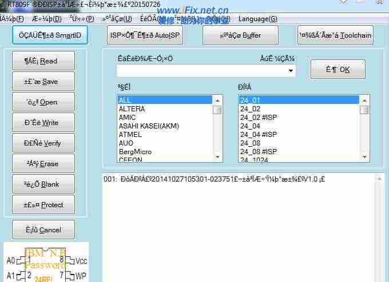Run Blank check button
Screen dimensions: 389x282
(43, 184)
